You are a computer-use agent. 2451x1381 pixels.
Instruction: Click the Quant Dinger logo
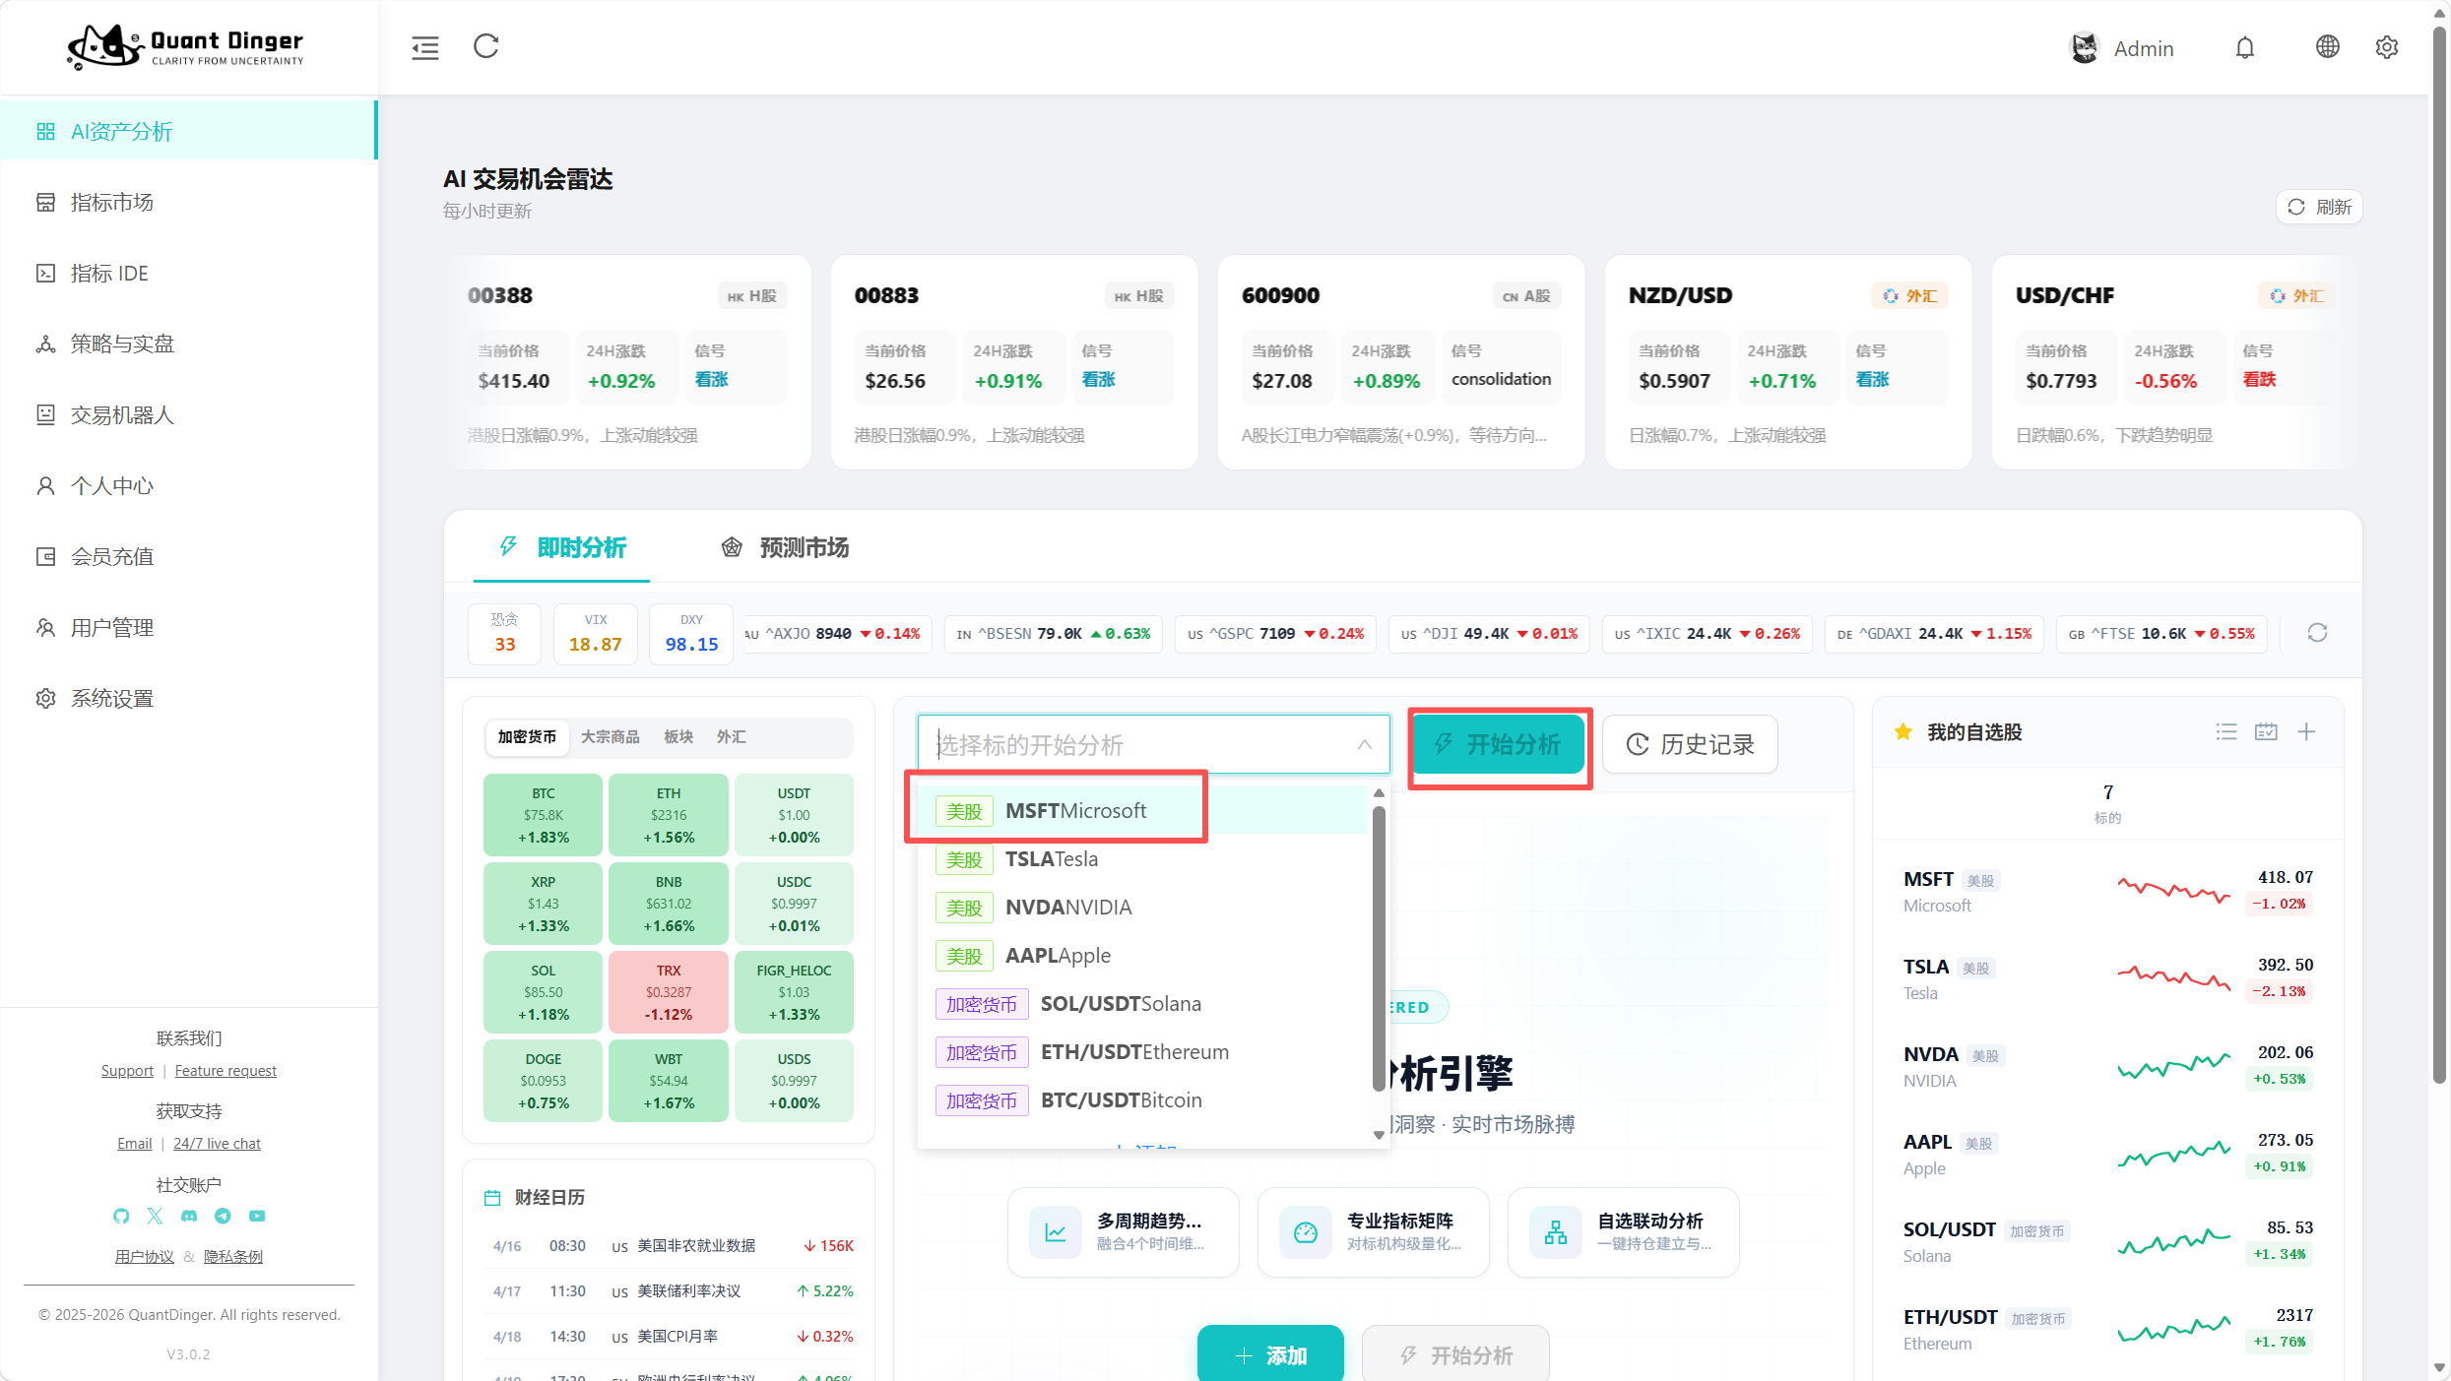coord(185,46)
